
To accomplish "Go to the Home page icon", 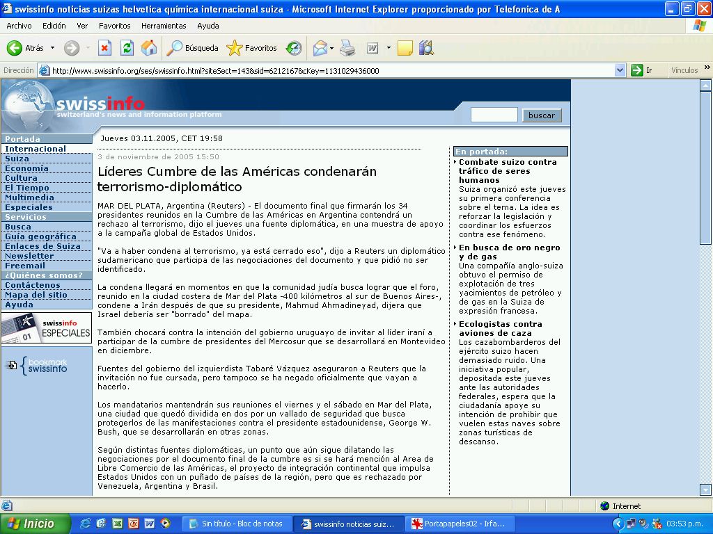I will 148,48.
